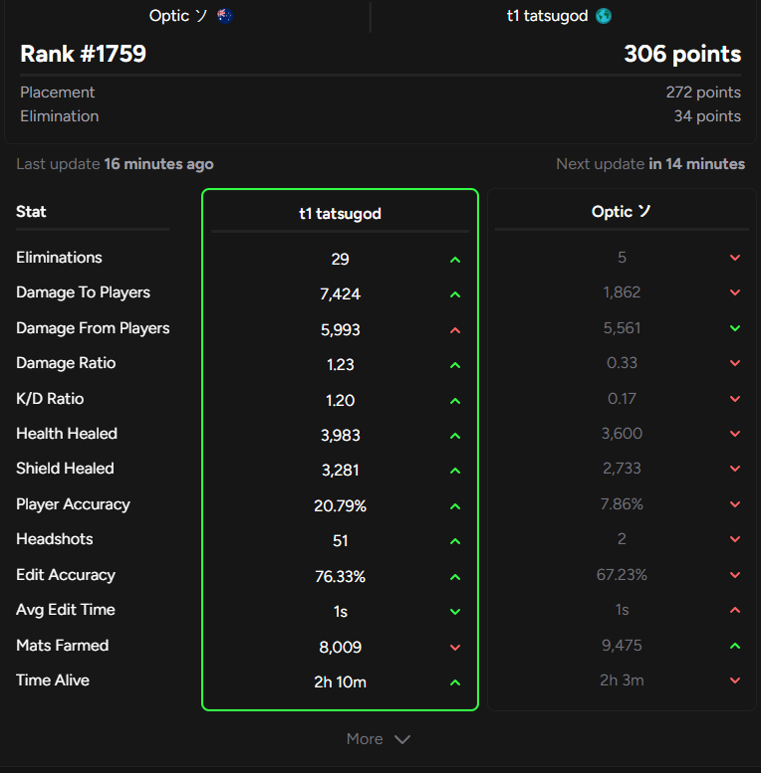Click the 5,561 damage from players value
Screen dimensions: 761x773
[x=622, y=328]
